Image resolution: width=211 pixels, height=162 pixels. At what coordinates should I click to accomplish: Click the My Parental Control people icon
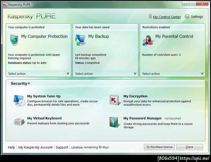coord(147,40)
